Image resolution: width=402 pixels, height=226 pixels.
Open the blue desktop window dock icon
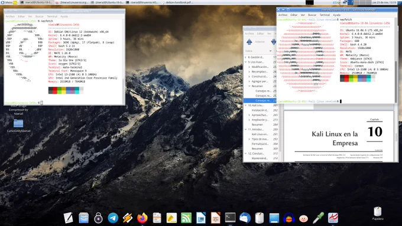coord(274,218)
